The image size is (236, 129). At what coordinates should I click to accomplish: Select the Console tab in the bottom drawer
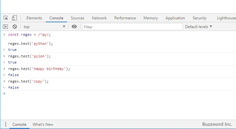click(x=19, y=124)
